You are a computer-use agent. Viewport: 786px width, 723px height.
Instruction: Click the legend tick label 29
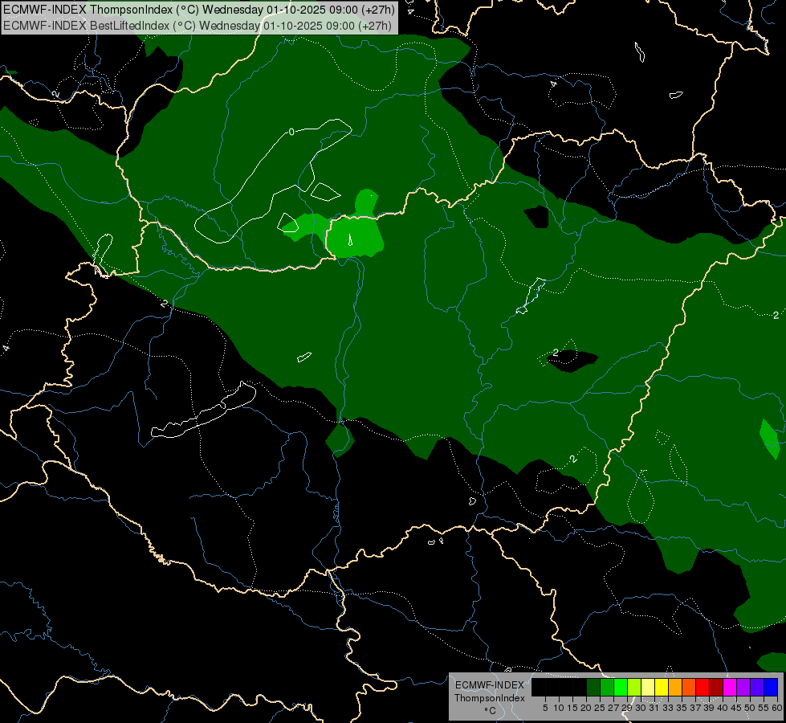pyautogui.click(x=627, y=708)
